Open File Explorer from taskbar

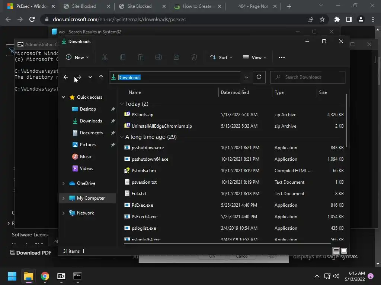28,276
